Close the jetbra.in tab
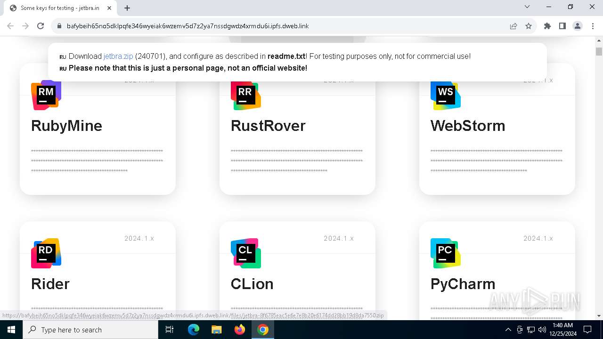 point(109,8)
